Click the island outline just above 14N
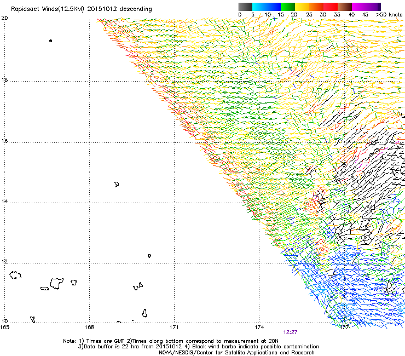The height and width of the screenshot is (356, 405). click(117, 185)
